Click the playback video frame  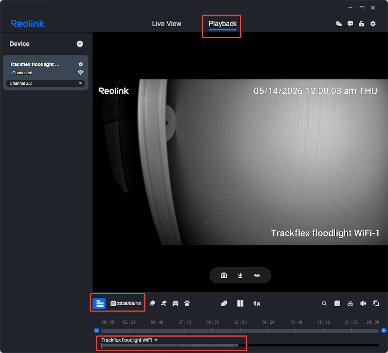pyautogui.click(x=240, y=162)
